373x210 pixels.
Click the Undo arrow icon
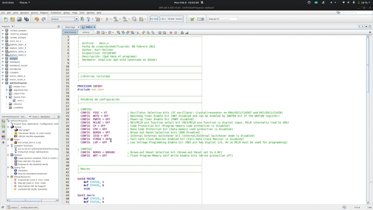36,19
